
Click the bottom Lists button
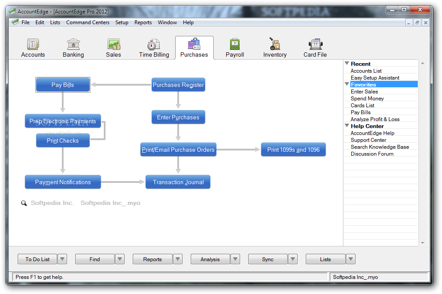325,259
